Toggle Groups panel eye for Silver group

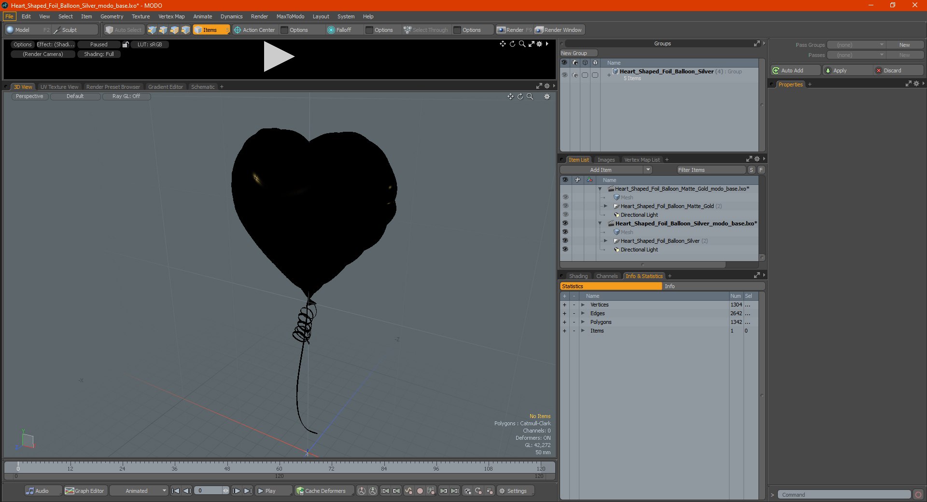click(x=564, y=75)
